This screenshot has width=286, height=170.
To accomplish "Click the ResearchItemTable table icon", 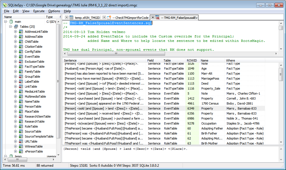I will click(21, 116).
